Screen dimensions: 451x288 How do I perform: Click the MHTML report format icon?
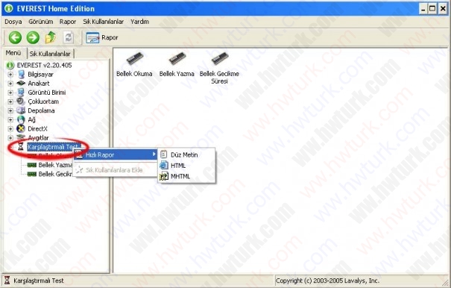(164, 176)
